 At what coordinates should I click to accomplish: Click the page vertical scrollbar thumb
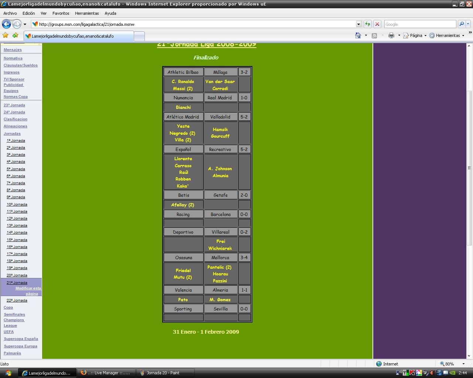[470, 168]
